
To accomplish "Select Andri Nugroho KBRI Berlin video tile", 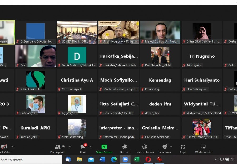I will click(x=118, y=32).
